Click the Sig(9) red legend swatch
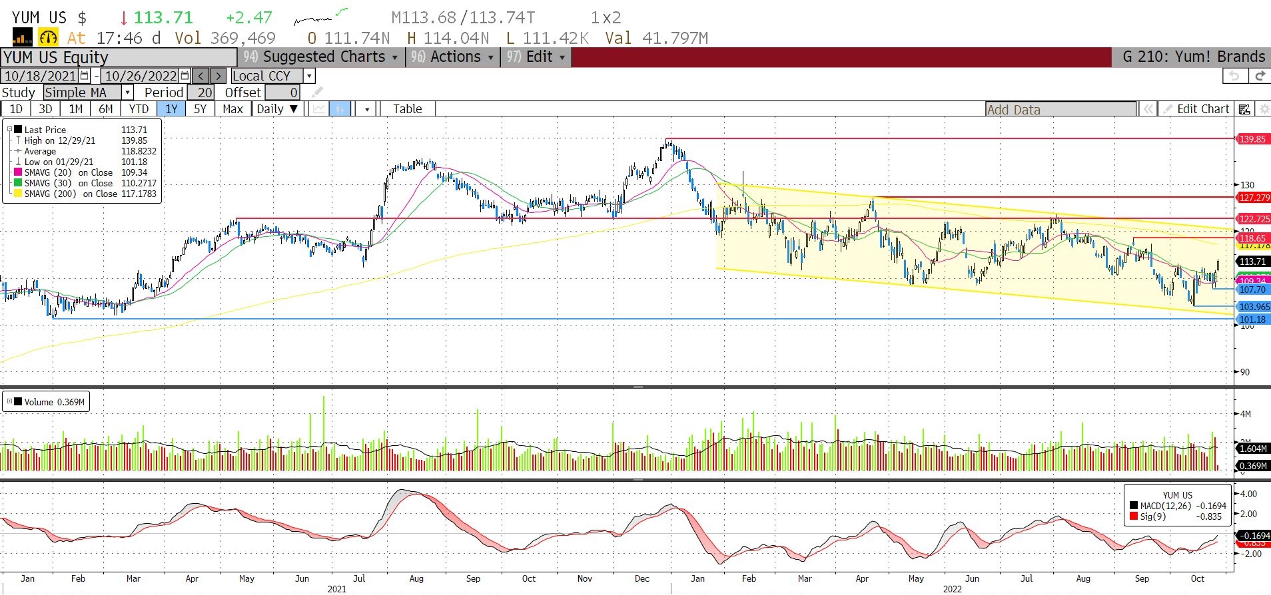Viewport: 1271px width, 595px height. [1134, 516]
